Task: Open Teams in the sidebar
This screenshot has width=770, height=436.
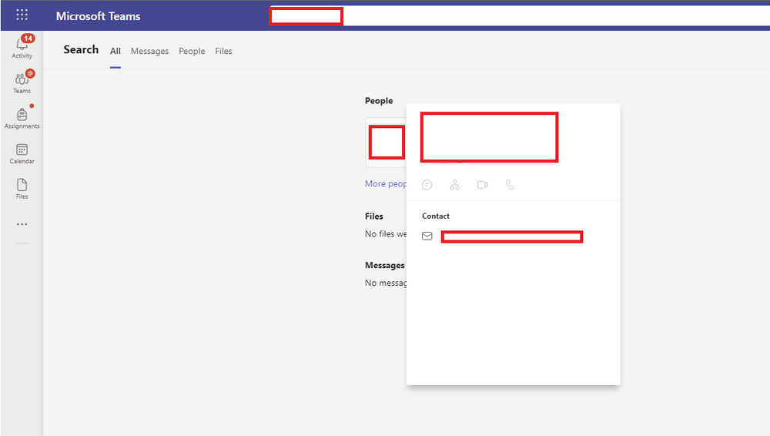Action: click(22, 82)
